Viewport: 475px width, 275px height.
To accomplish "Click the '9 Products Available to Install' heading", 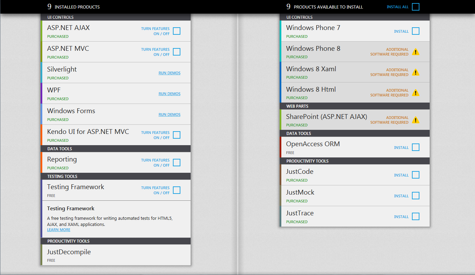I will point(325,7).
